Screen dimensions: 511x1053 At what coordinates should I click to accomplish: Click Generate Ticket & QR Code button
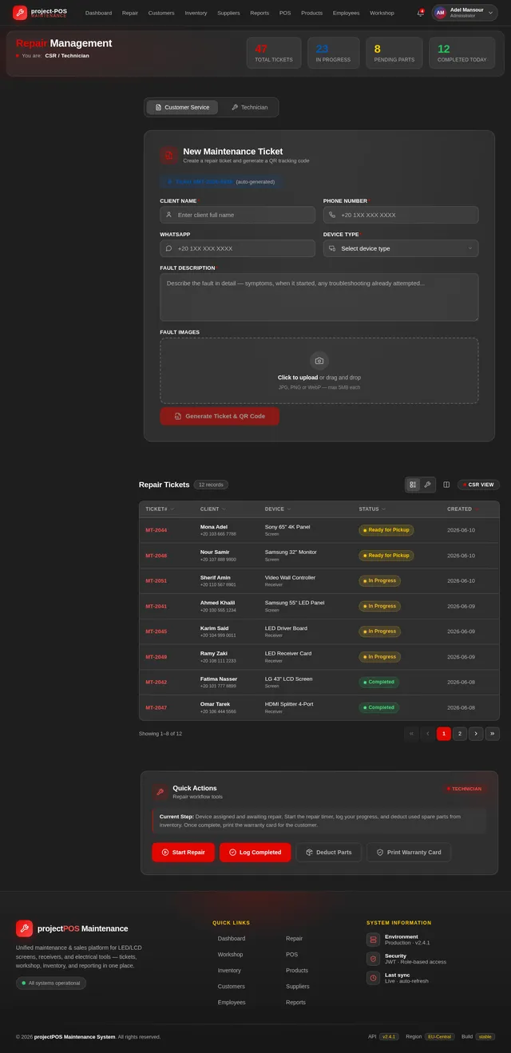(x=220, y=416)
